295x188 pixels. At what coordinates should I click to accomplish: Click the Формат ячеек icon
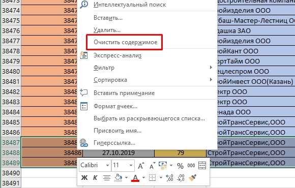[84, 106]
